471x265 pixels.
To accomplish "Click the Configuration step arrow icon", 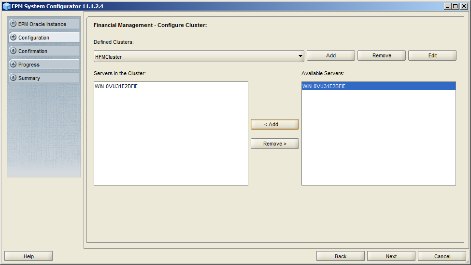I will [13, 38].
